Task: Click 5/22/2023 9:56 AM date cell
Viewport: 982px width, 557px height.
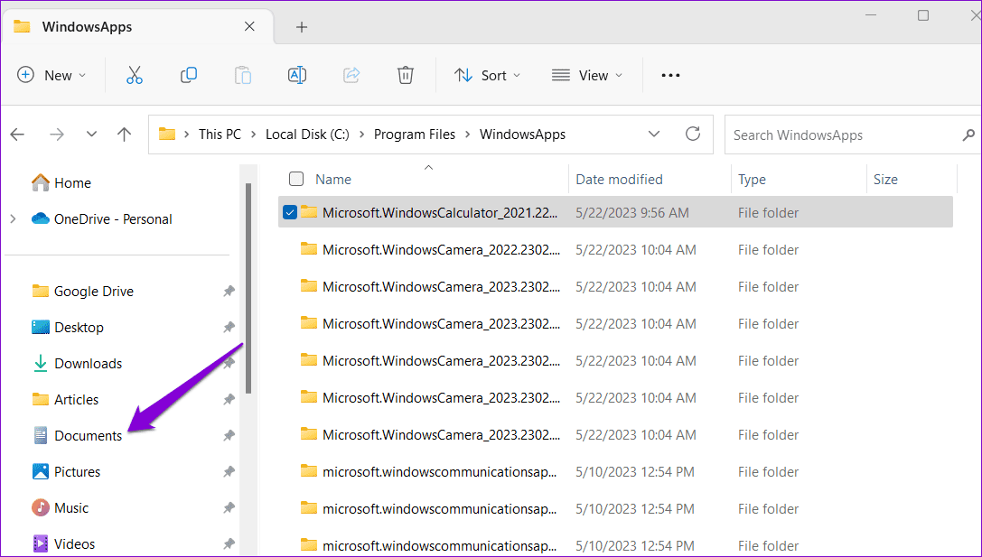Action: 631,213
